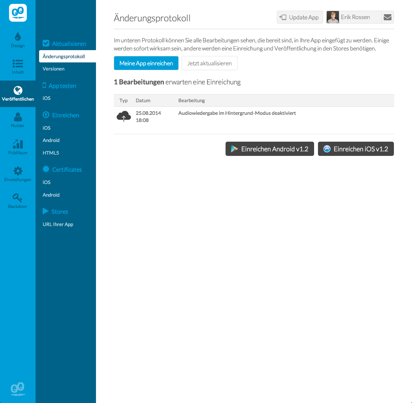Viewport: 412px width, 403px height.
Task: Click the App testen phone icon
Action: coord(45,85)
